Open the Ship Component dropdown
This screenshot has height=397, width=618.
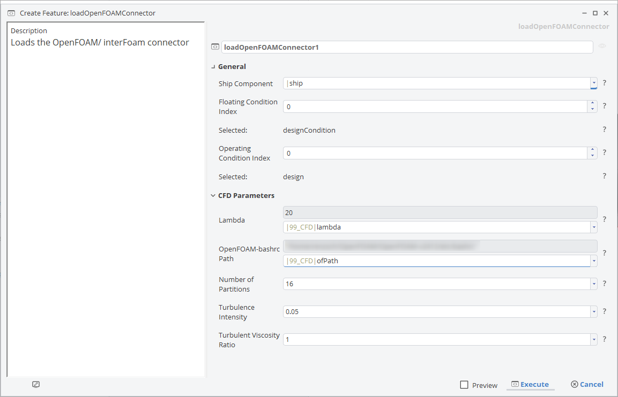pyautogui.click(x=593, y=83)
